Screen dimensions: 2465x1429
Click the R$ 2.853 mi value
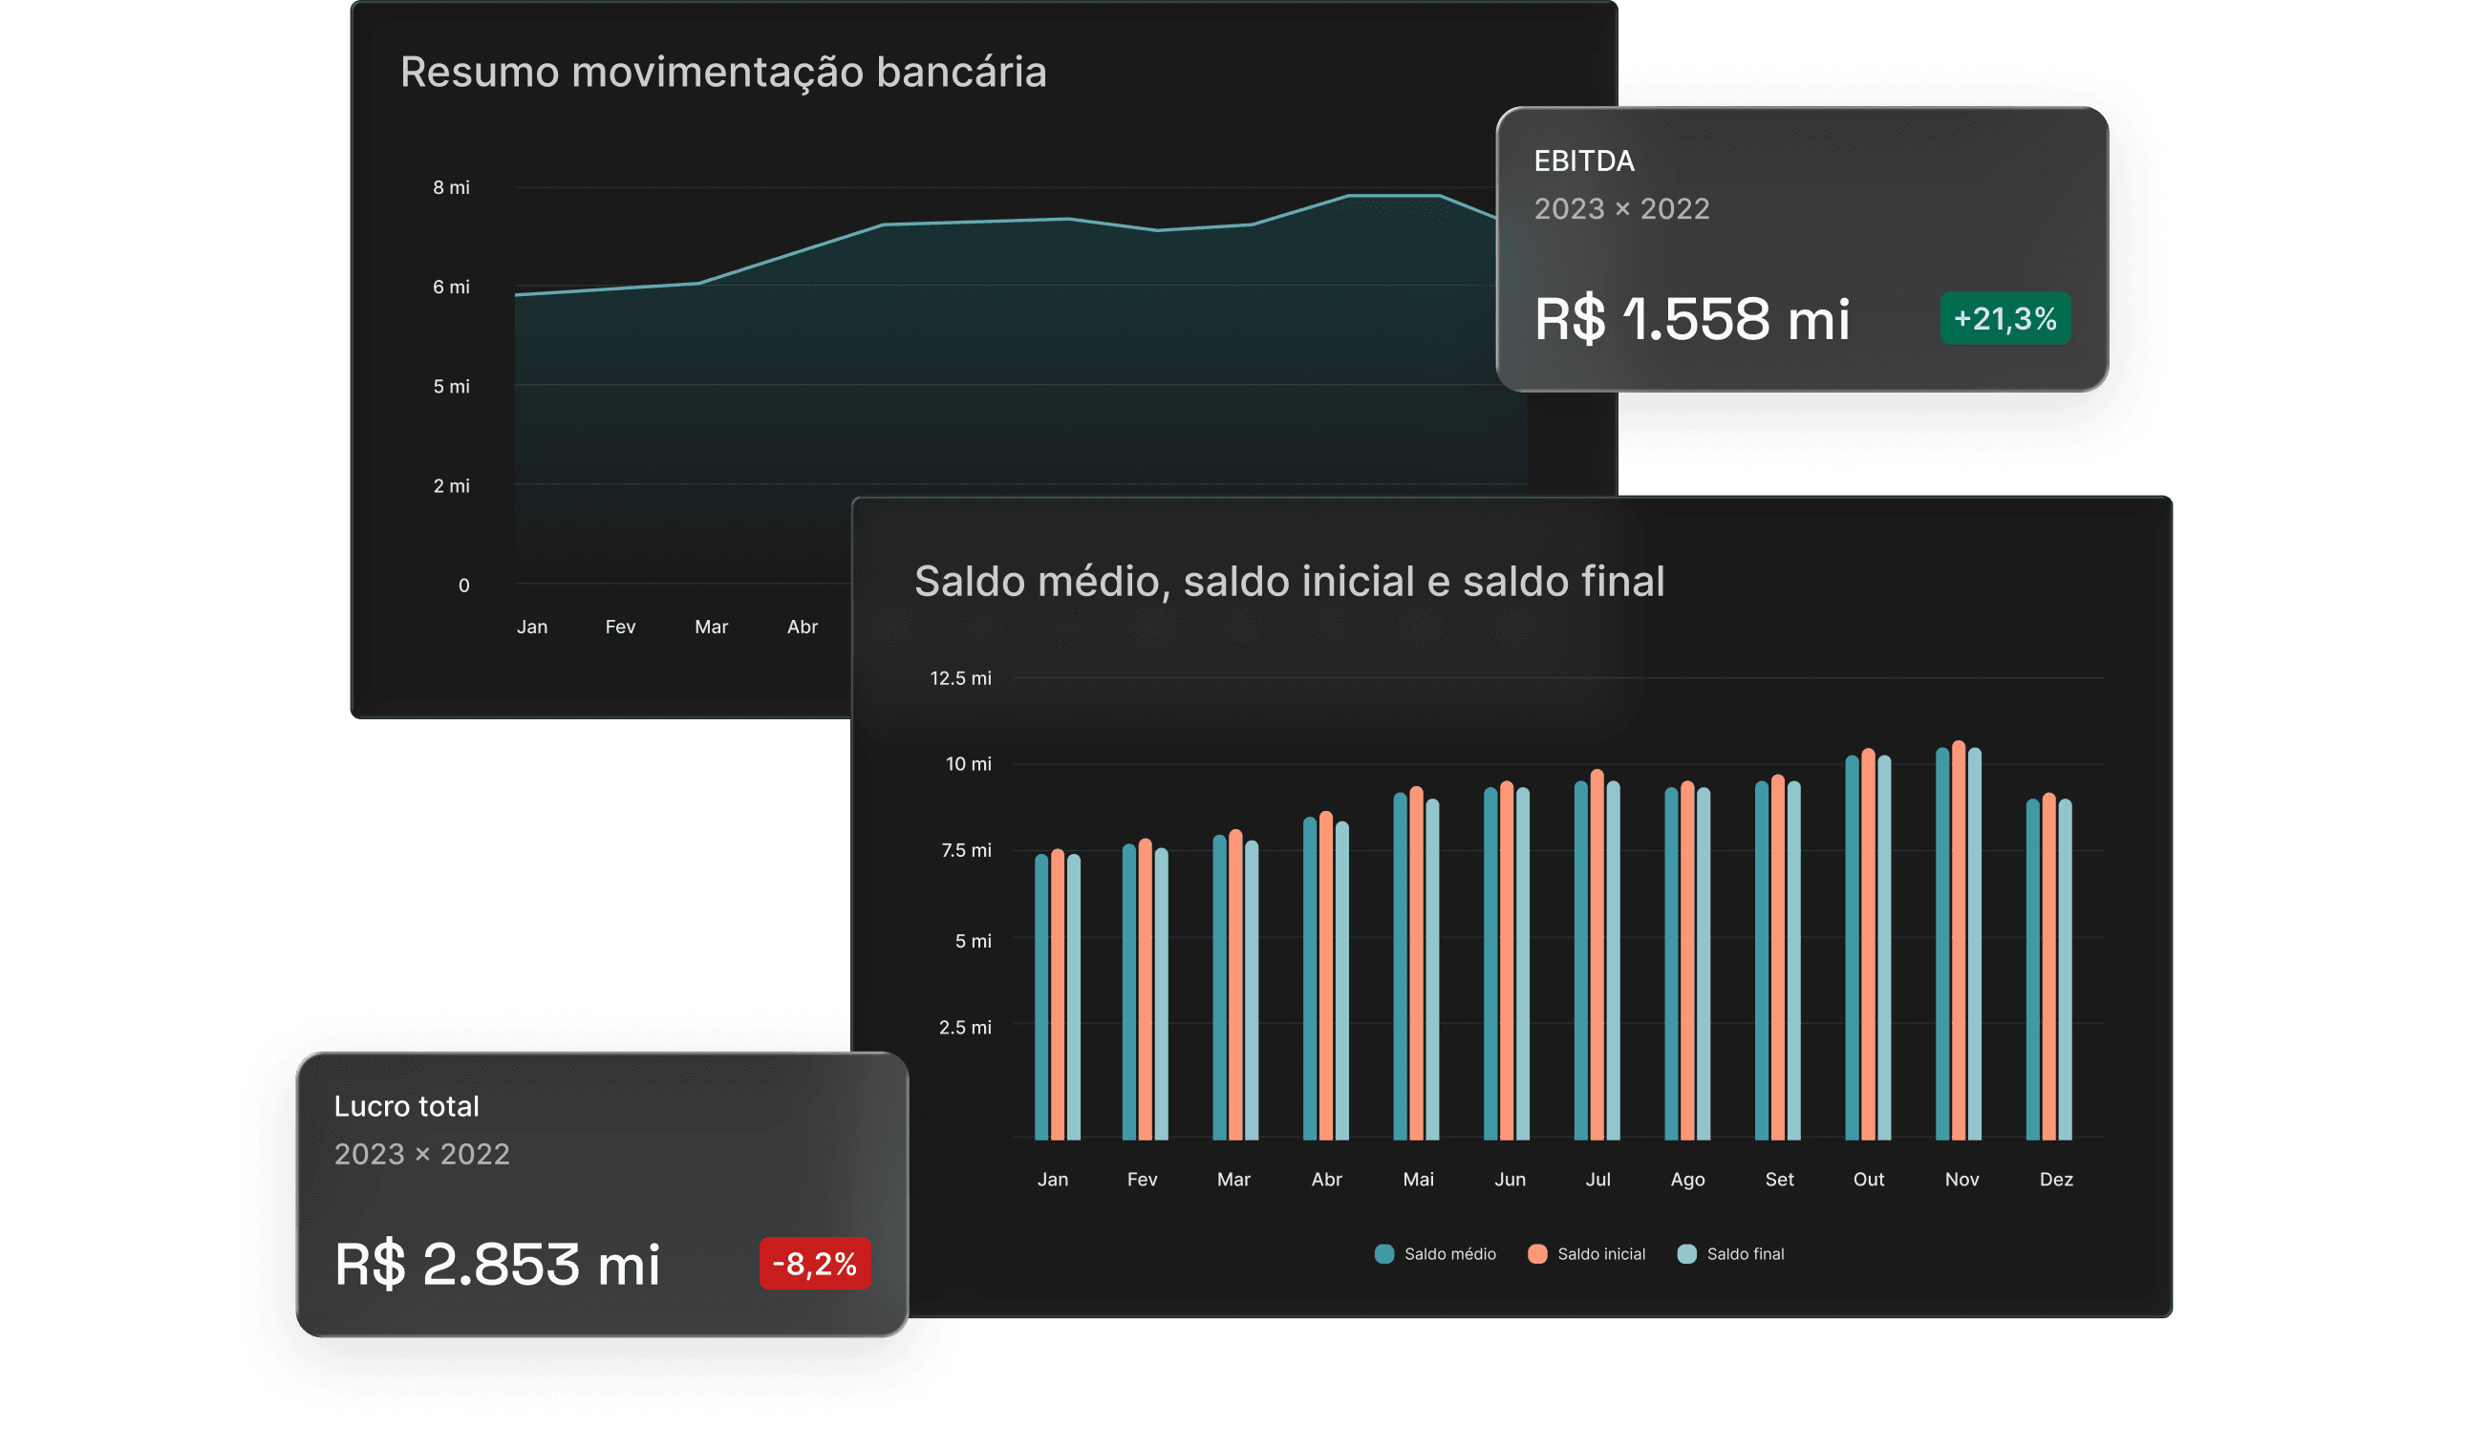click(497, 1264)
